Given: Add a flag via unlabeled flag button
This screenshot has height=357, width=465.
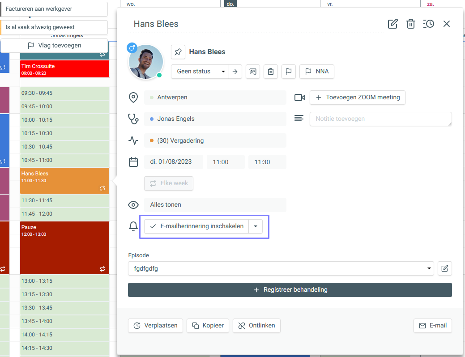Looking at the screenshot, I should click(x=288, y=72).
